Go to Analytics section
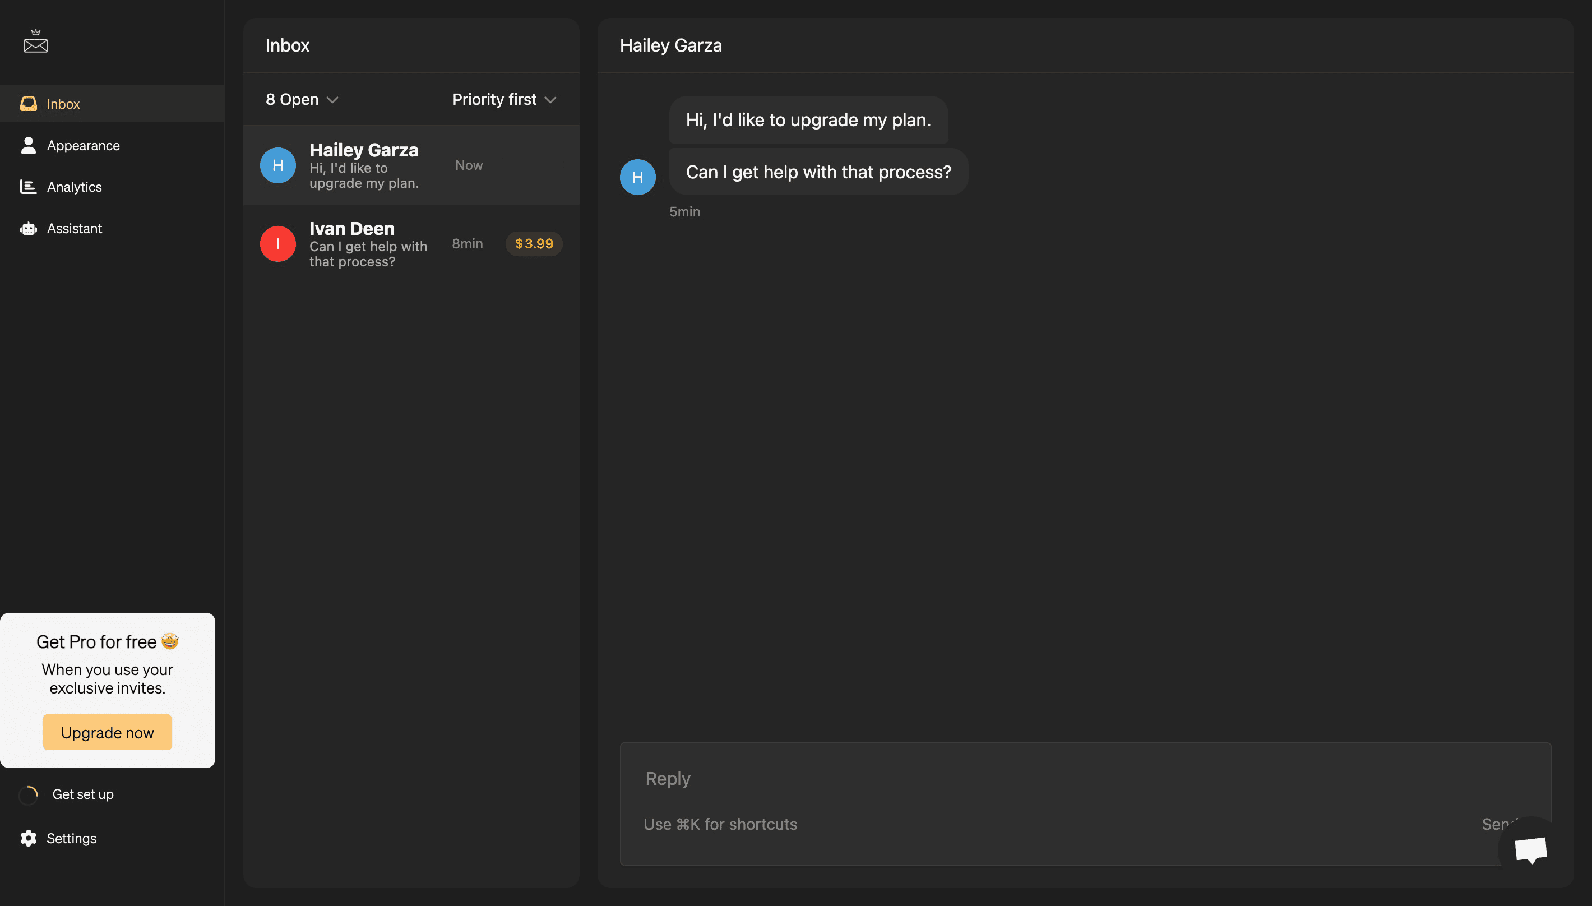The image size is (1592, 906). pyautogui.click(x=112, y=187)
